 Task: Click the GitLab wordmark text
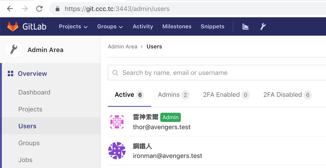click(x=34, y=27)
